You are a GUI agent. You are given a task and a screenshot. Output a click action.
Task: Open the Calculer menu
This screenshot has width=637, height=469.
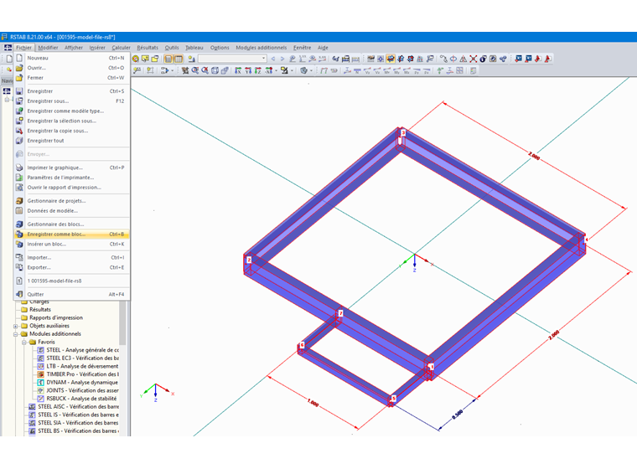coord(121,48)
